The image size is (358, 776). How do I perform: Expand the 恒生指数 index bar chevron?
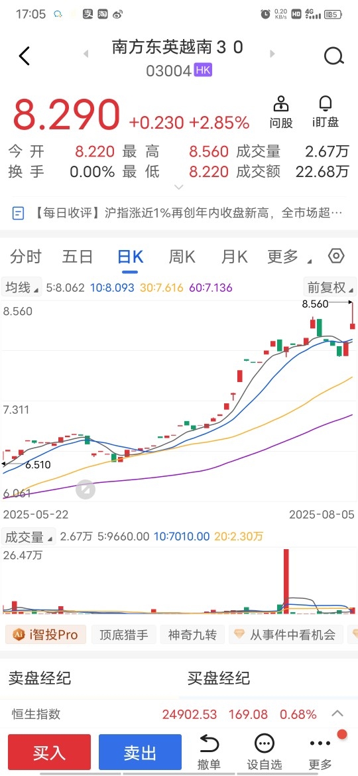(337, 714)
